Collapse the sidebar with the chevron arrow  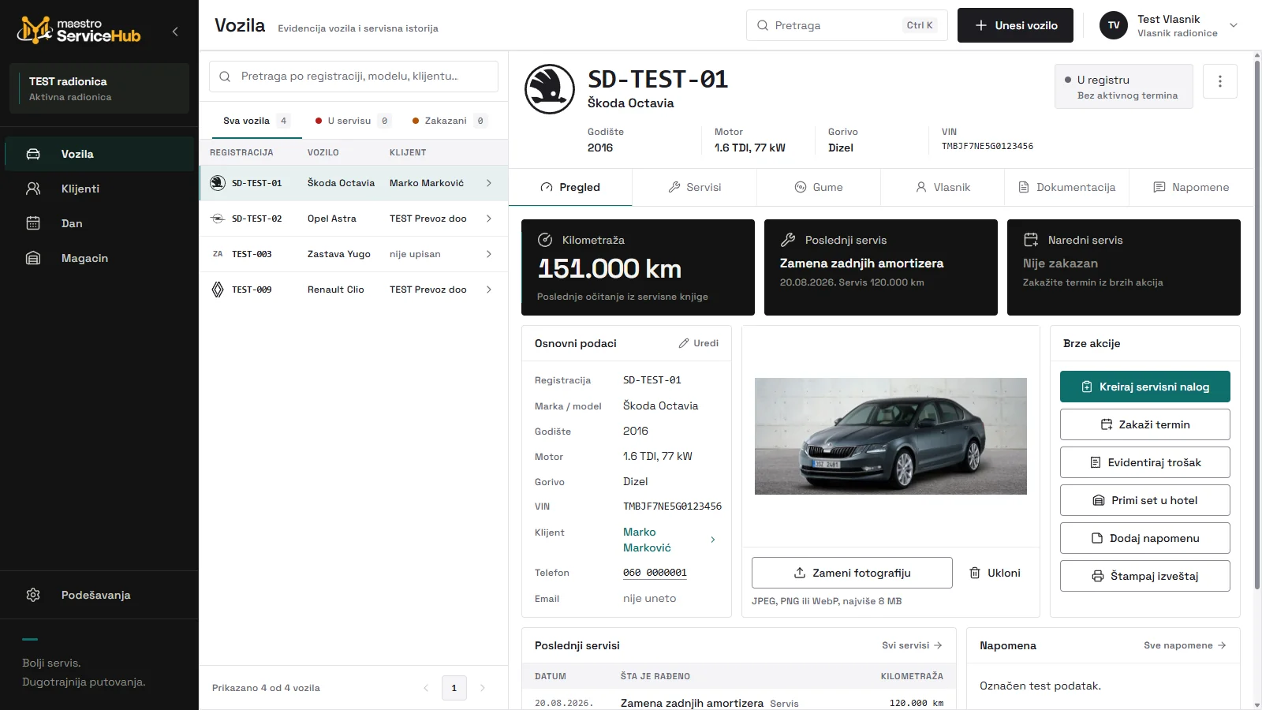point(175,32)
